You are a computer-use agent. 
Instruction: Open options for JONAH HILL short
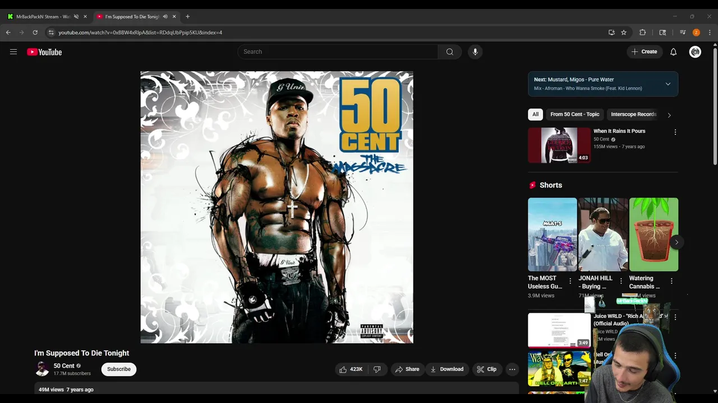(x=621, y=281)
